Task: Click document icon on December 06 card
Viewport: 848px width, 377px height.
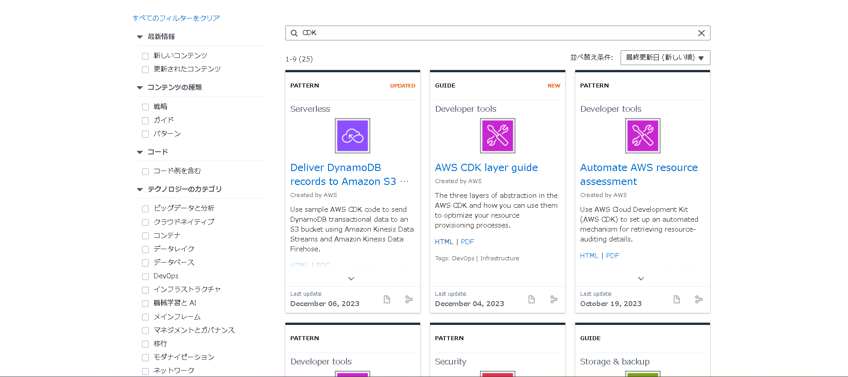Action: [387, 299]
